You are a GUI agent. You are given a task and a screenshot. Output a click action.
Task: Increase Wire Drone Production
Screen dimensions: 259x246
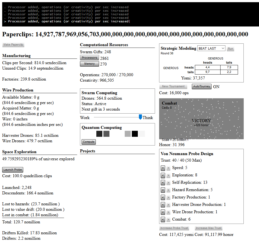click(168, 212)
